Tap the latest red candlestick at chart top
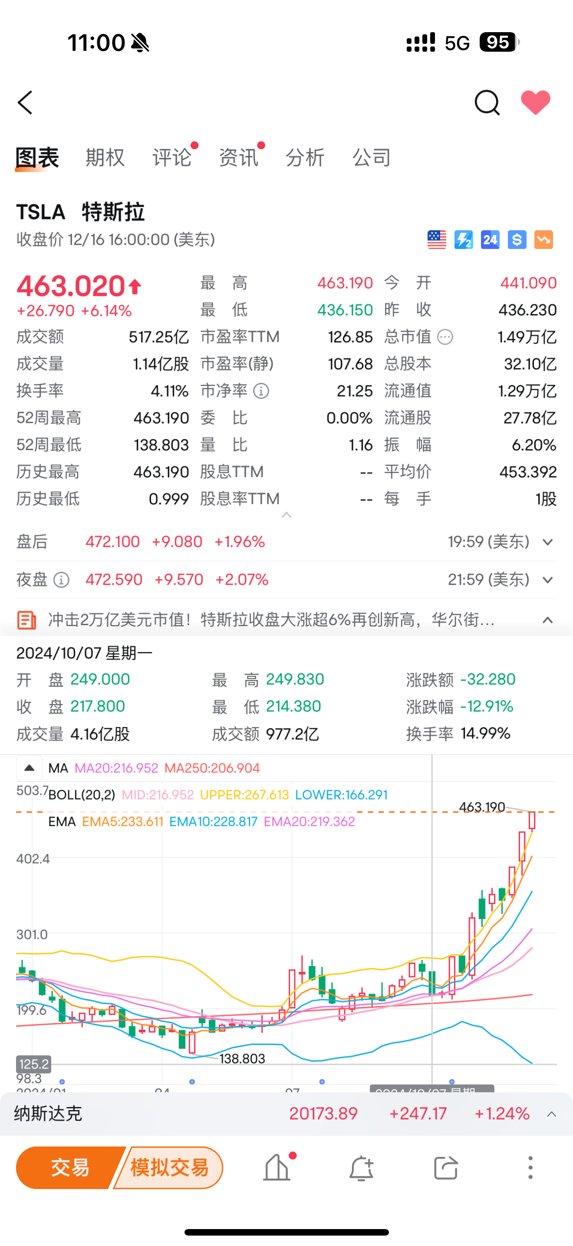 tap(532, 821)
